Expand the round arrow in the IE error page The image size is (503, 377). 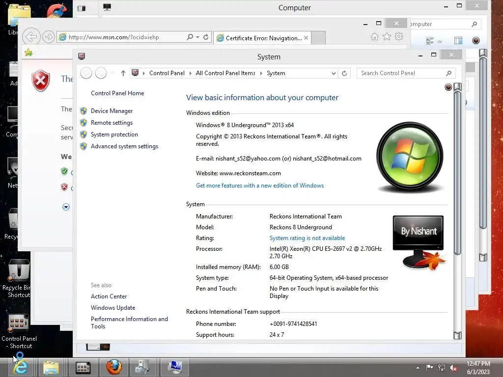(66, 207)
